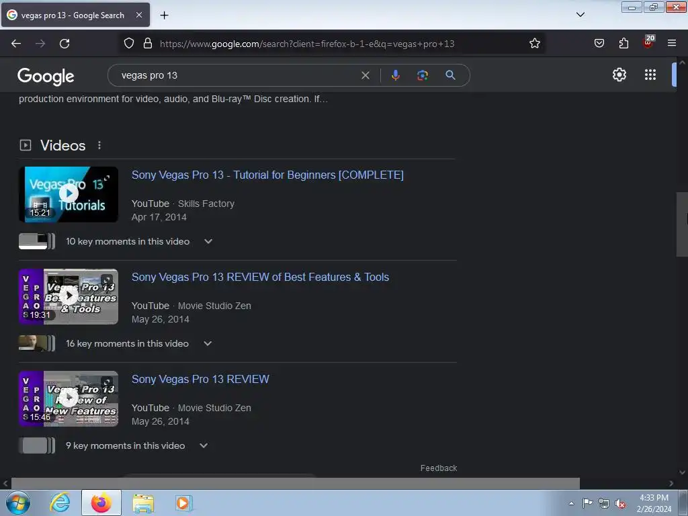This screenshot has width=688, height=516.
Task: Click the vertical scrollbar thumb
Action: pos(682,224)
